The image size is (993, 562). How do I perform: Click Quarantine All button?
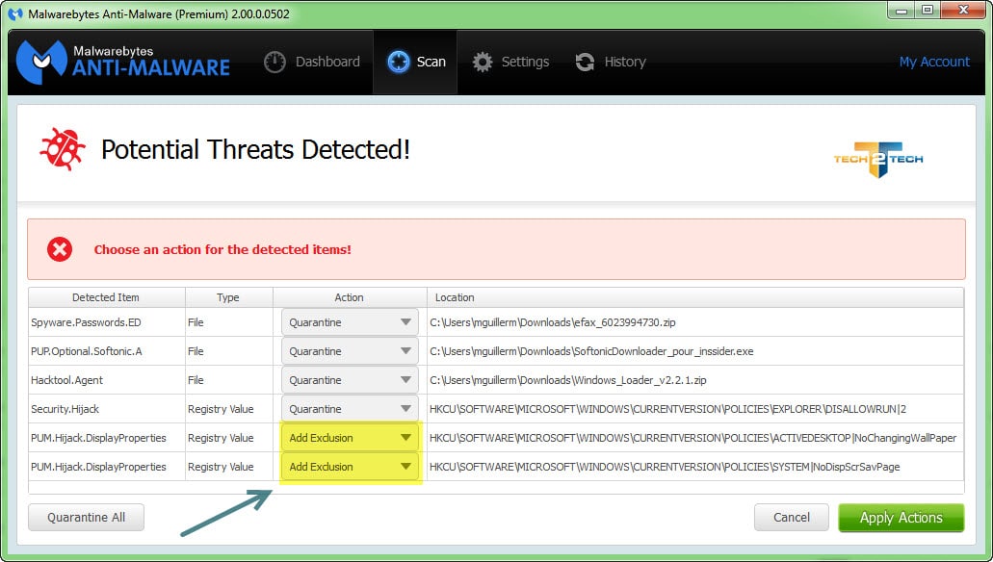coord(86,517)
